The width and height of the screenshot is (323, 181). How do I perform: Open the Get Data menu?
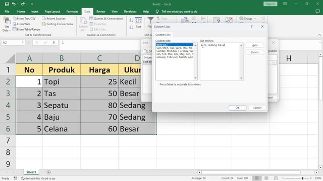(7, 25)
